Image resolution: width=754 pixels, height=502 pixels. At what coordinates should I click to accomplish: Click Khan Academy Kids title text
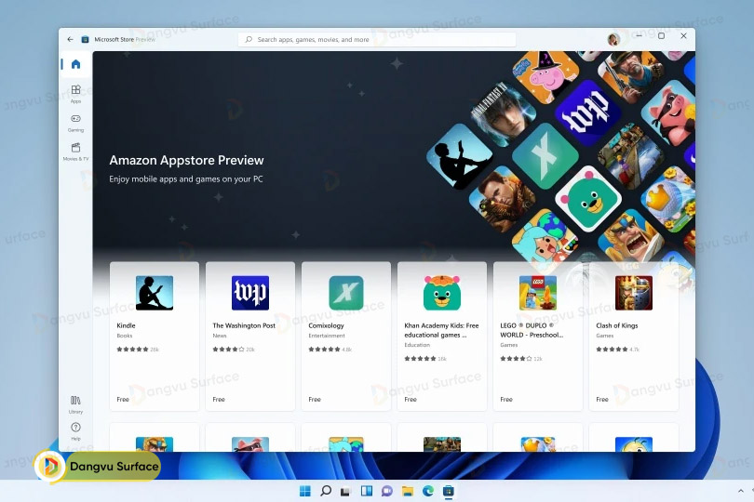[441, 330]
